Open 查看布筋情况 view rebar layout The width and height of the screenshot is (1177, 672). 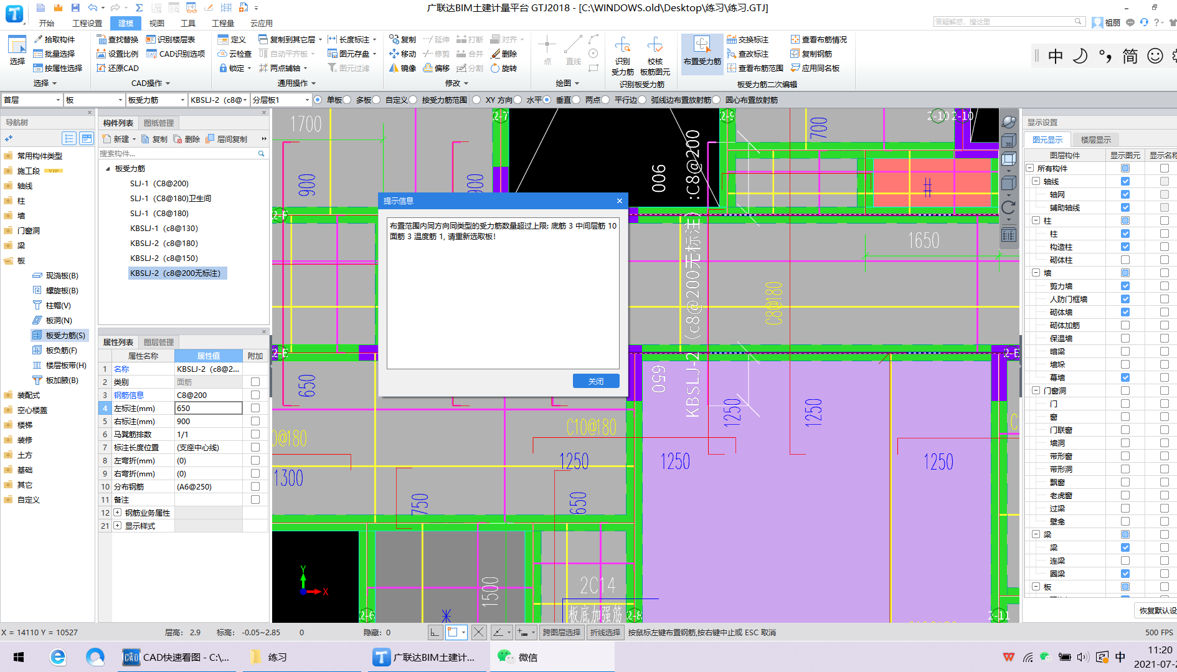click(x=819, y=39)
